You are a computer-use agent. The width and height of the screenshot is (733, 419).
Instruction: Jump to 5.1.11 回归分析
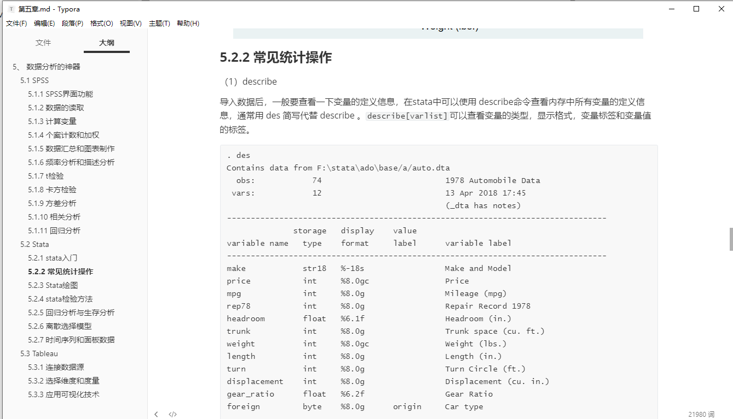54,231
